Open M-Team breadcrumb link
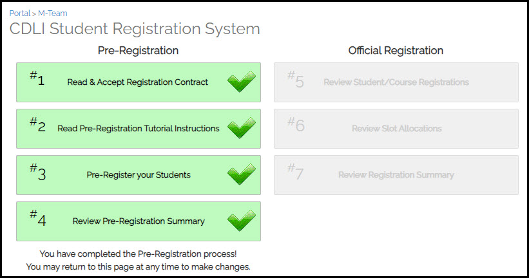The image size is (529, 278). click(x=53, y=13)
